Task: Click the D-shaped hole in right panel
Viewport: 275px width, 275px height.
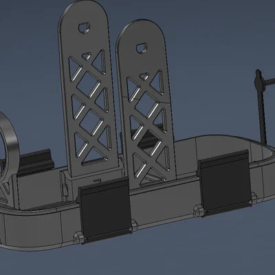Action: [x=142, y=47]
